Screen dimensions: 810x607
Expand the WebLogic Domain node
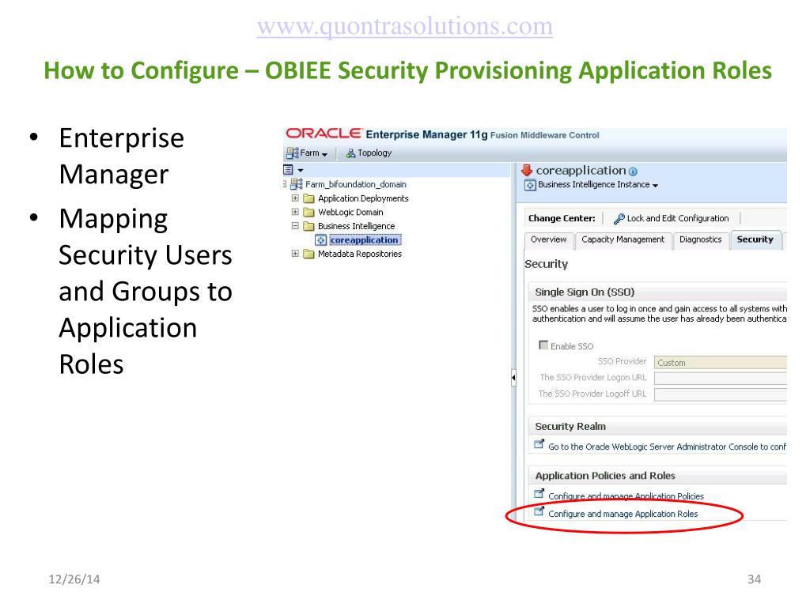click(295, 212)
